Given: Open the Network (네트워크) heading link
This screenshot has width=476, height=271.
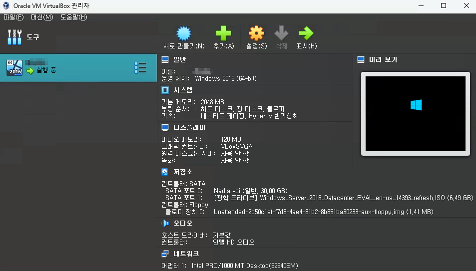Looking at the screenshot, I should click(186, 254).
